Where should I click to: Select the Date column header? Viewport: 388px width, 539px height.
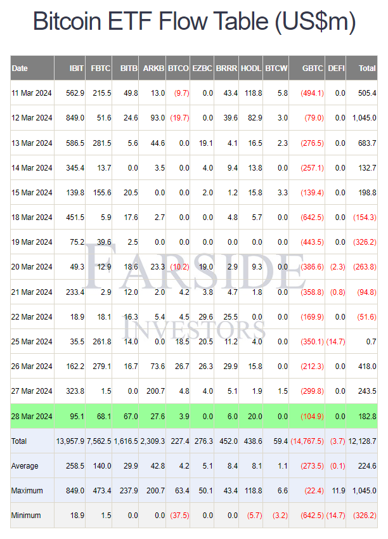pyautogui.click(x=32, y=68)
